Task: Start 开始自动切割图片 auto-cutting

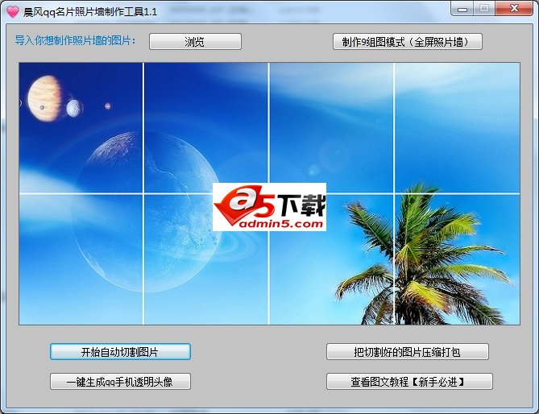Action: (120, 351)
